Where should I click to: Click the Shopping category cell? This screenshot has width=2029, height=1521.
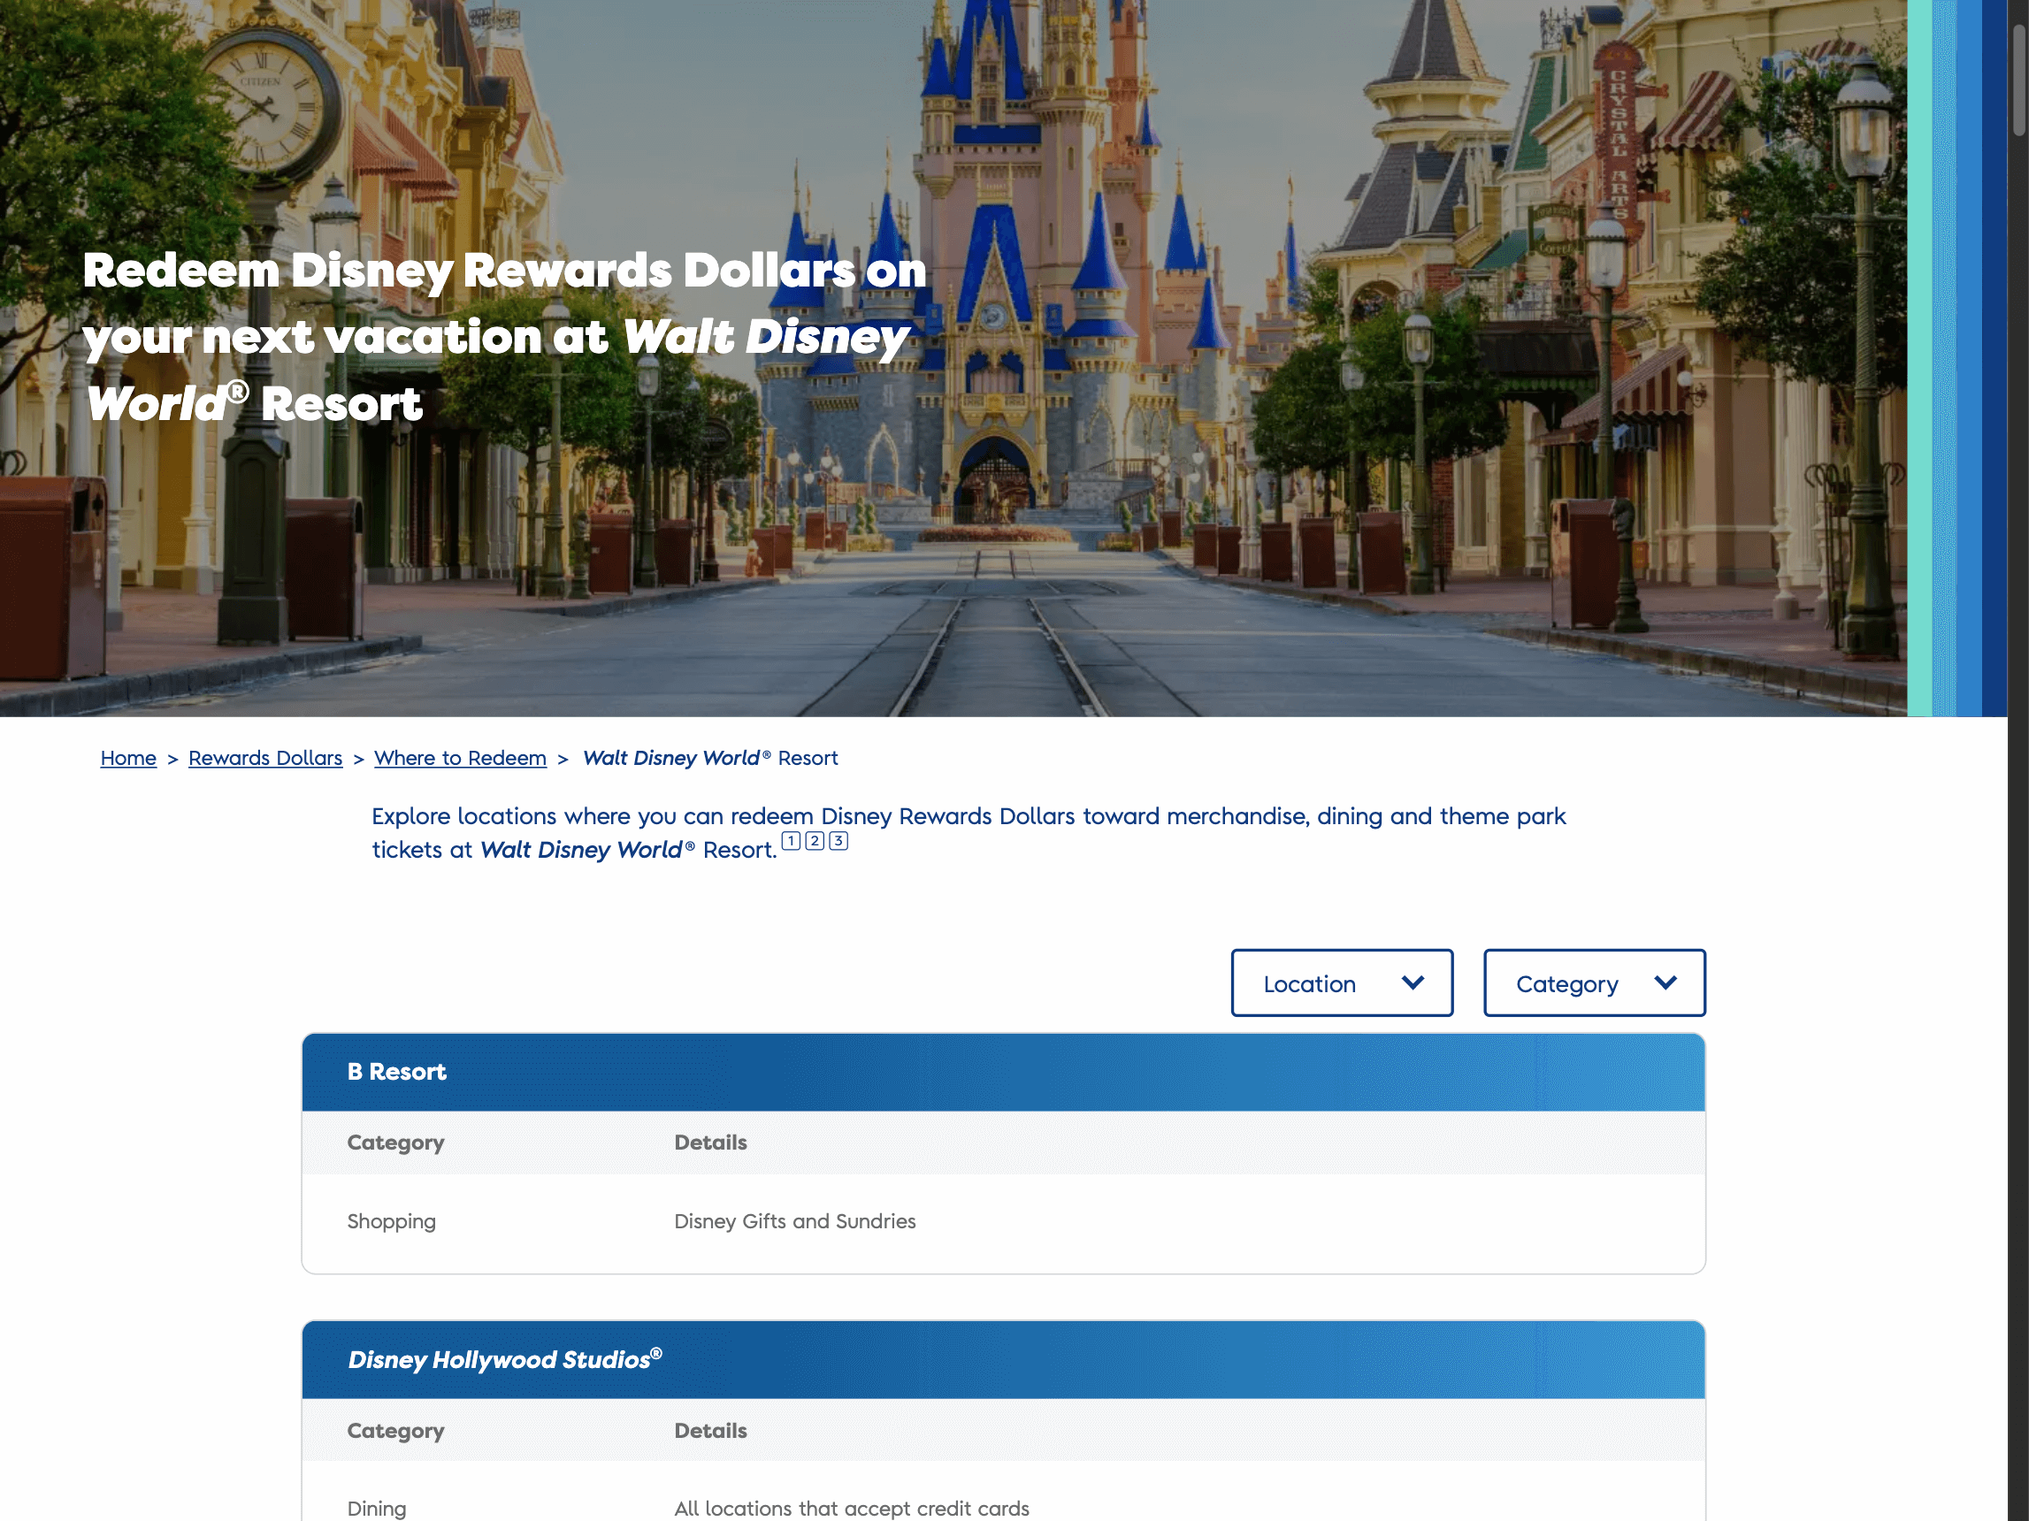pos(391,1221)
